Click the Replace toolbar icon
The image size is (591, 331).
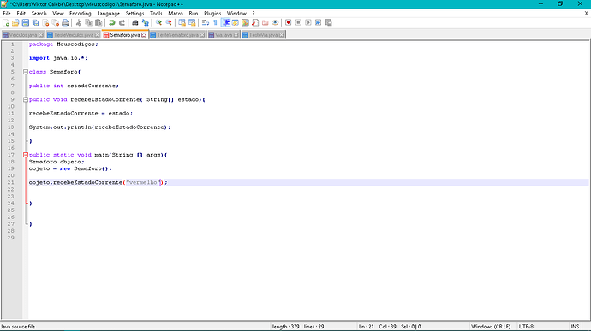tap(145, 22)
